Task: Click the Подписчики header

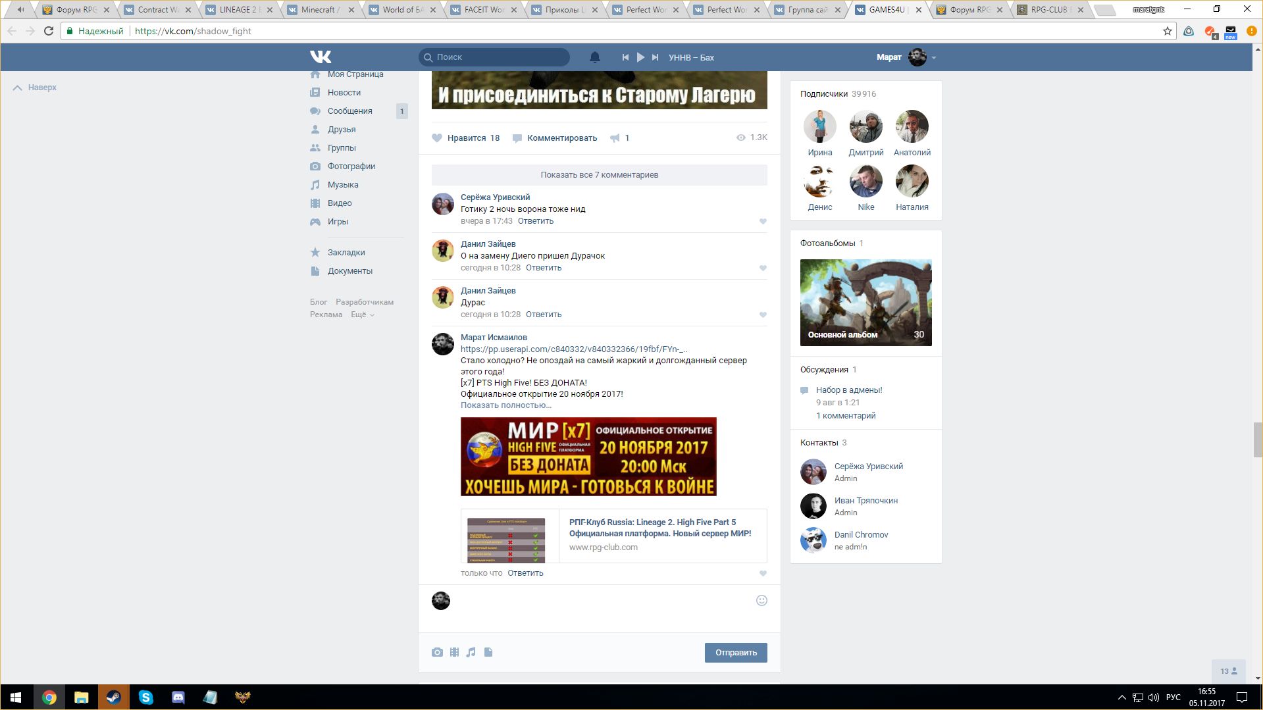Action: pyautogui.click(x=824, y=94)
